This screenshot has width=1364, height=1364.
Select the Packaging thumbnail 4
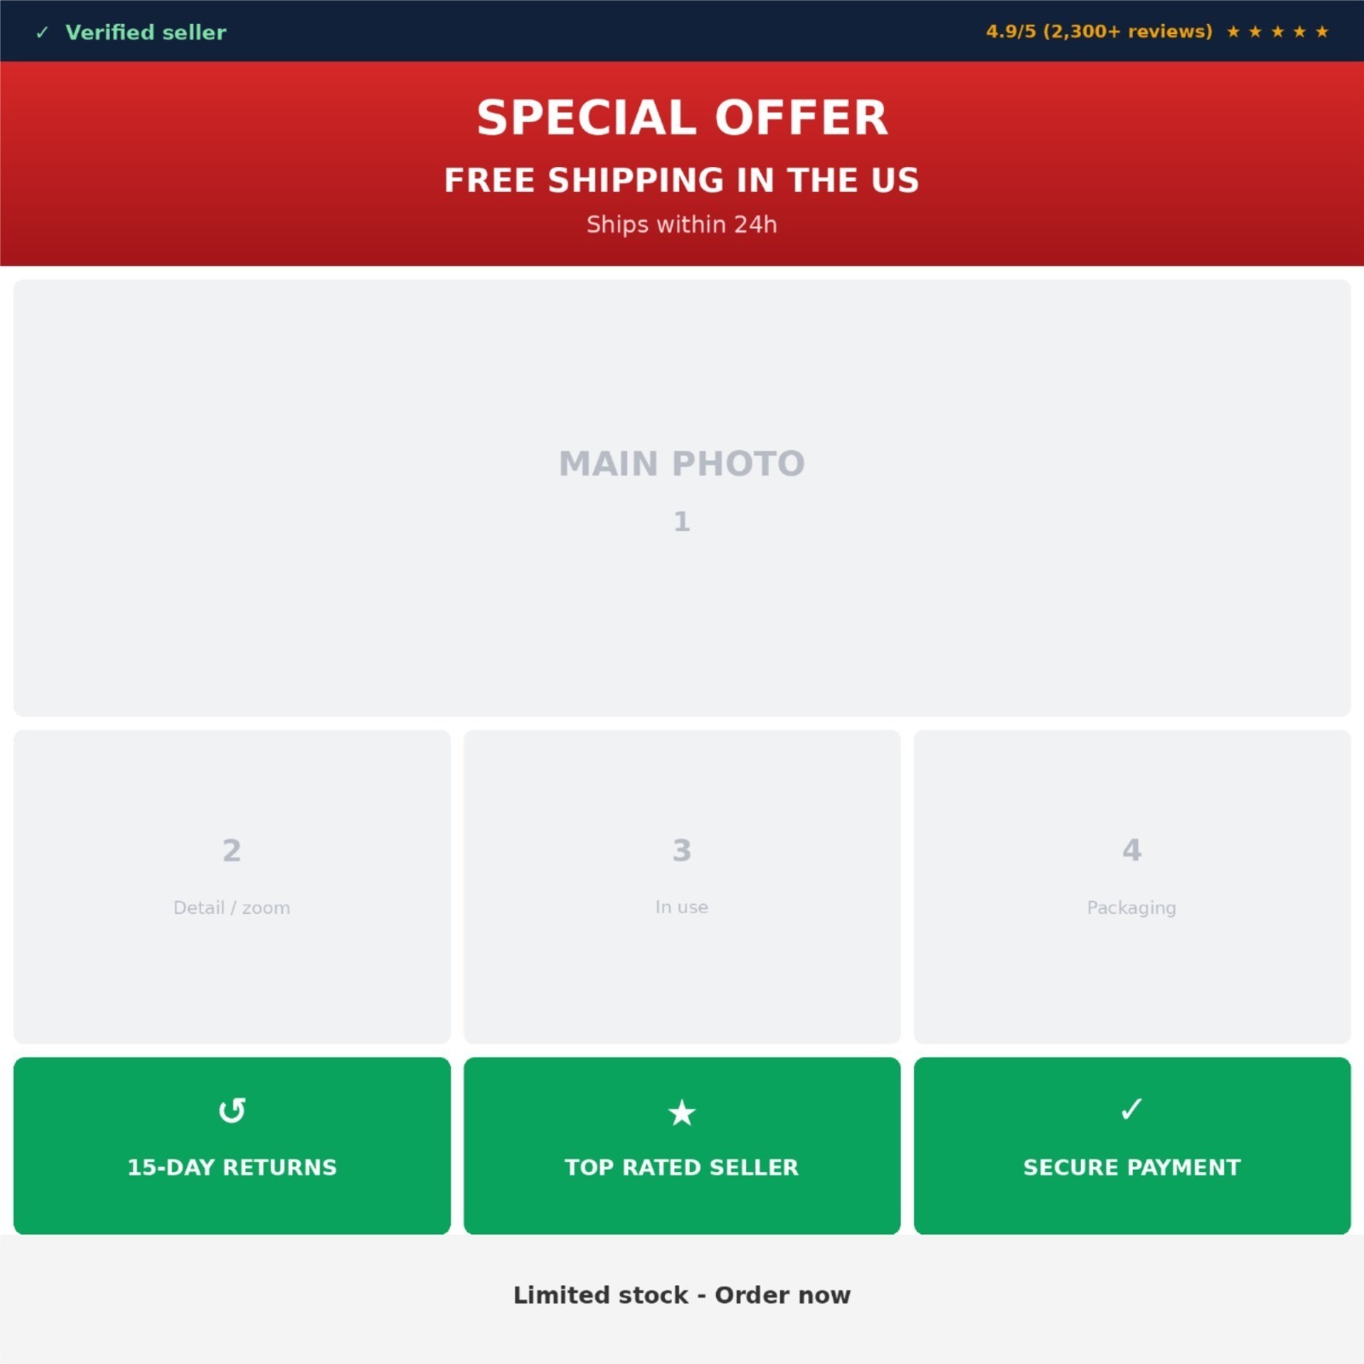point(1132,887)
